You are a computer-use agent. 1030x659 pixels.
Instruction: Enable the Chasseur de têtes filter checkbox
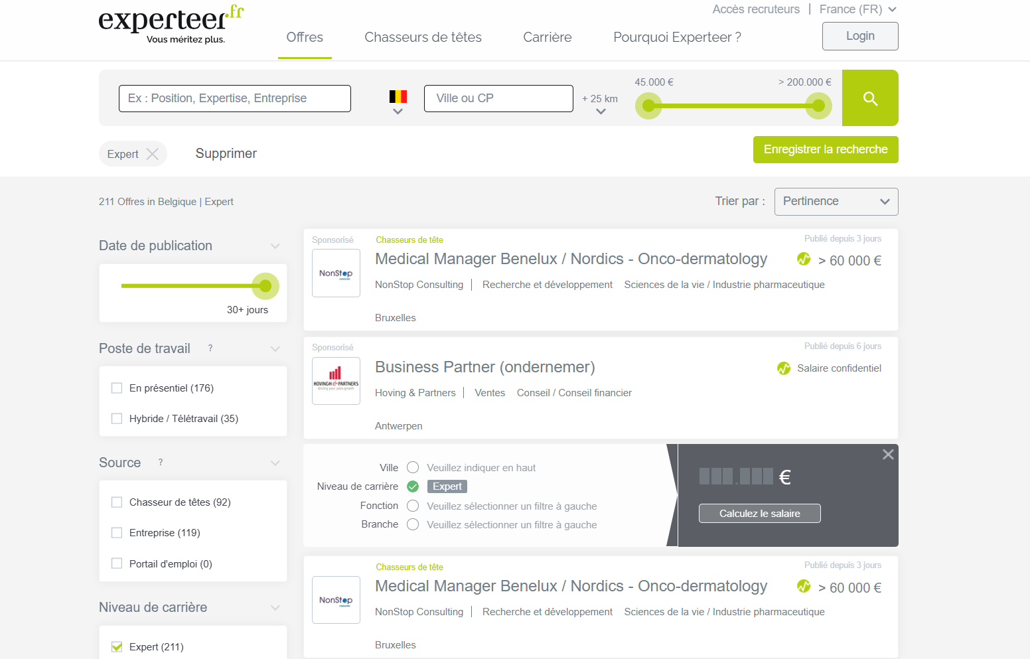pos(117,502)
